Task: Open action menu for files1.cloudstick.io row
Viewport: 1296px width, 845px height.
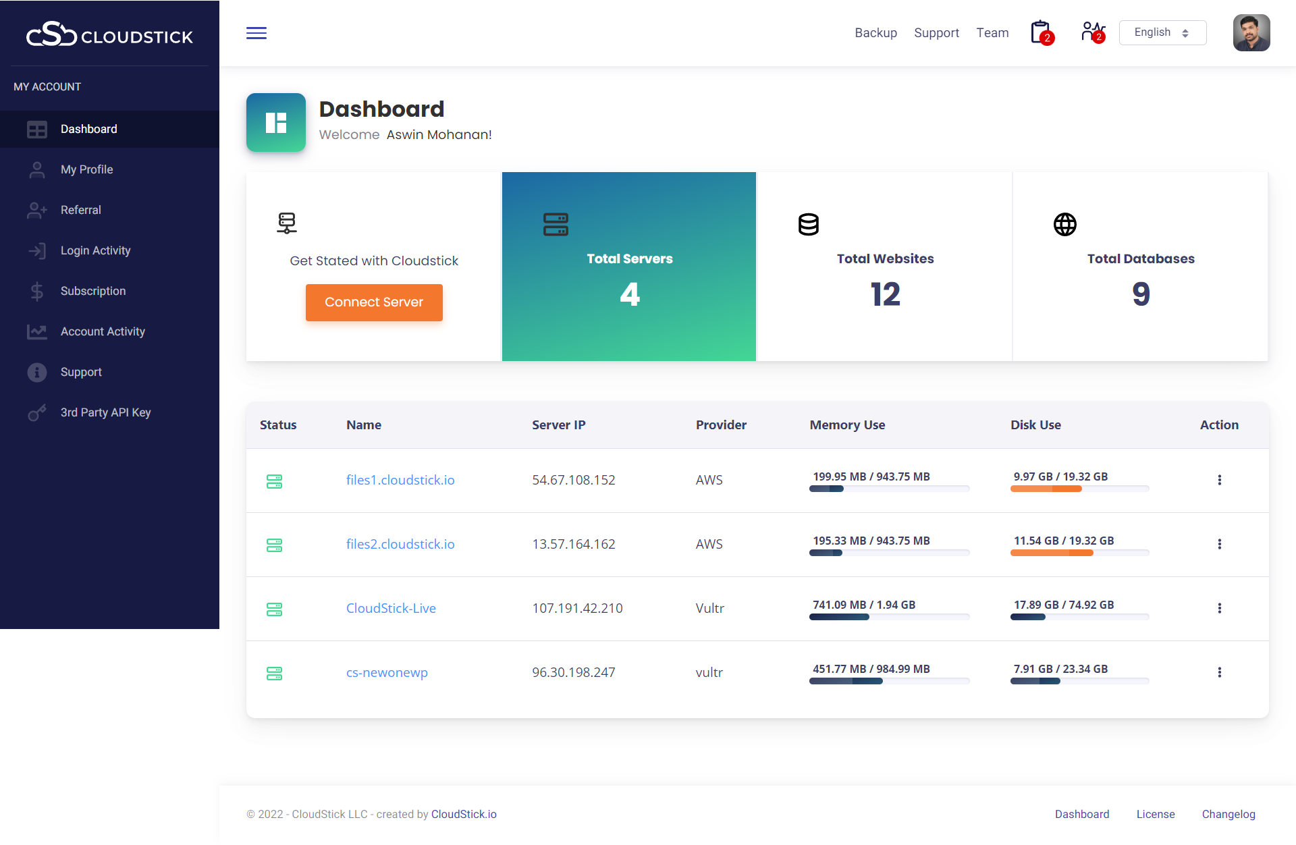Action: (1219, 480)
